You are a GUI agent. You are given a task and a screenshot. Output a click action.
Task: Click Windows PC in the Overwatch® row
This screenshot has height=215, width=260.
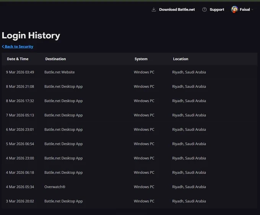pos(144,187)
